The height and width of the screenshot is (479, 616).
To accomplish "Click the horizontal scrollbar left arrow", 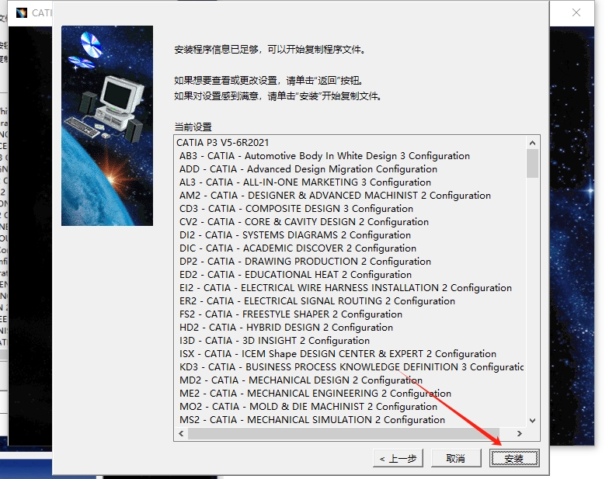I will (182, 434).
